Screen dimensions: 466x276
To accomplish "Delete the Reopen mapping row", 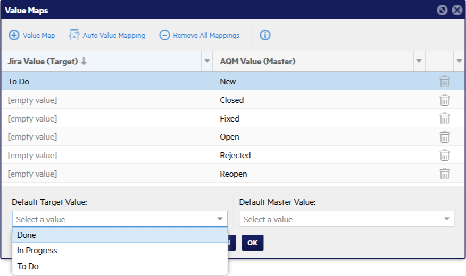I will [444, 174].
